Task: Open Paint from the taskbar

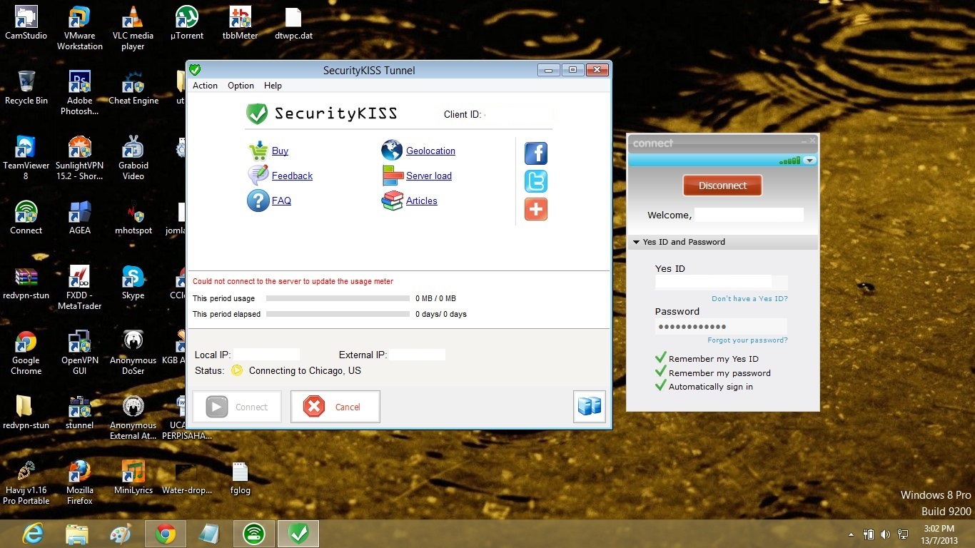Action: click(x=121, y=534)
